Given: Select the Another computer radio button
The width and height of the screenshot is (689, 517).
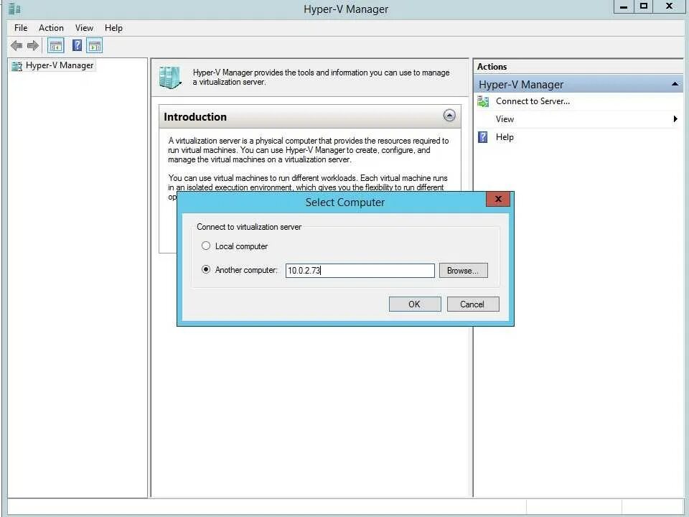Looking at the screenshot, I should click(x=206, y=269).
